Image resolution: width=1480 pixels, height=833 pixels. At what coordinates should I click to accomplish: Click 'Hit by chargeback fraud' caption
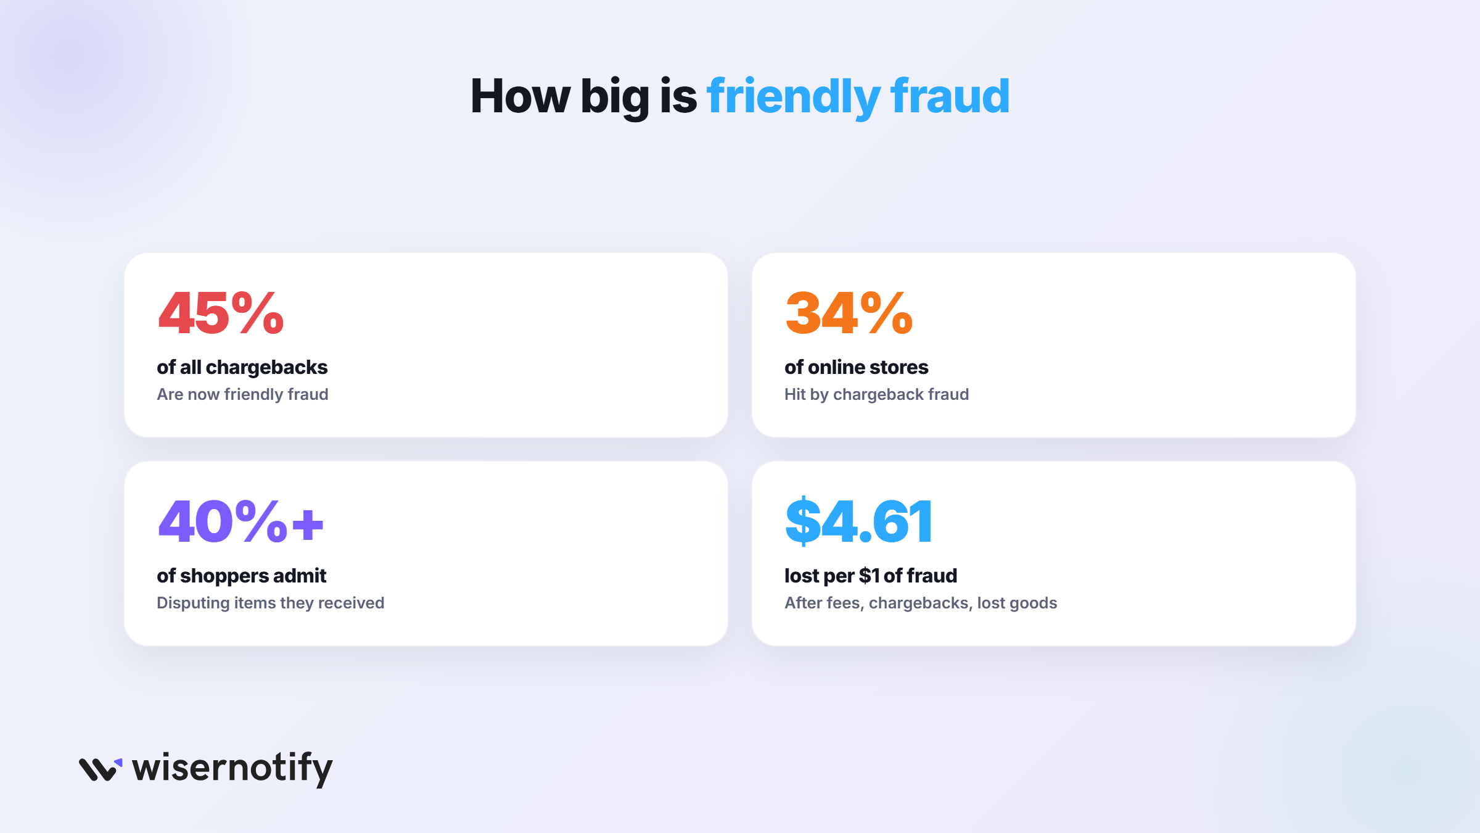click(x=876, y=394)
